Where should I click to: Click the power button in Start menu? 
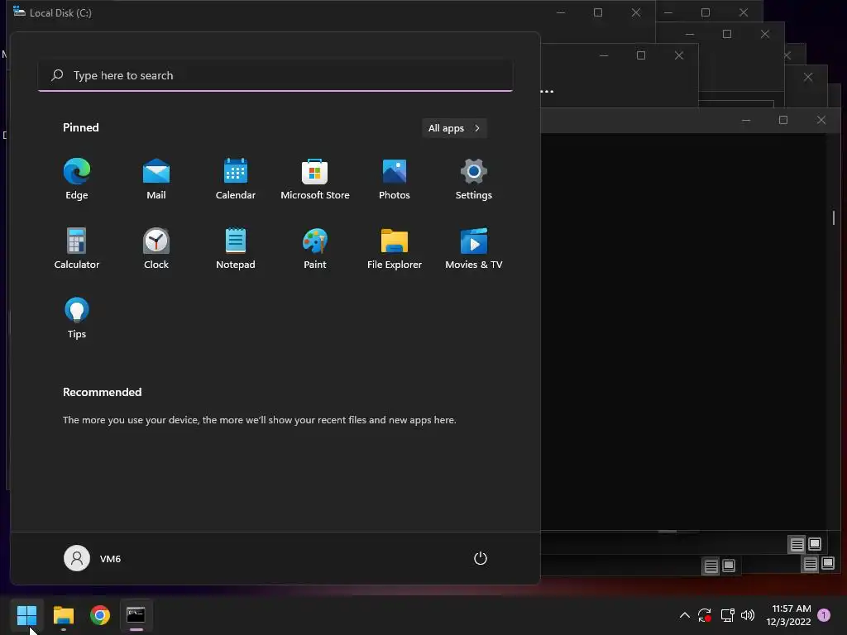(481, 558)
